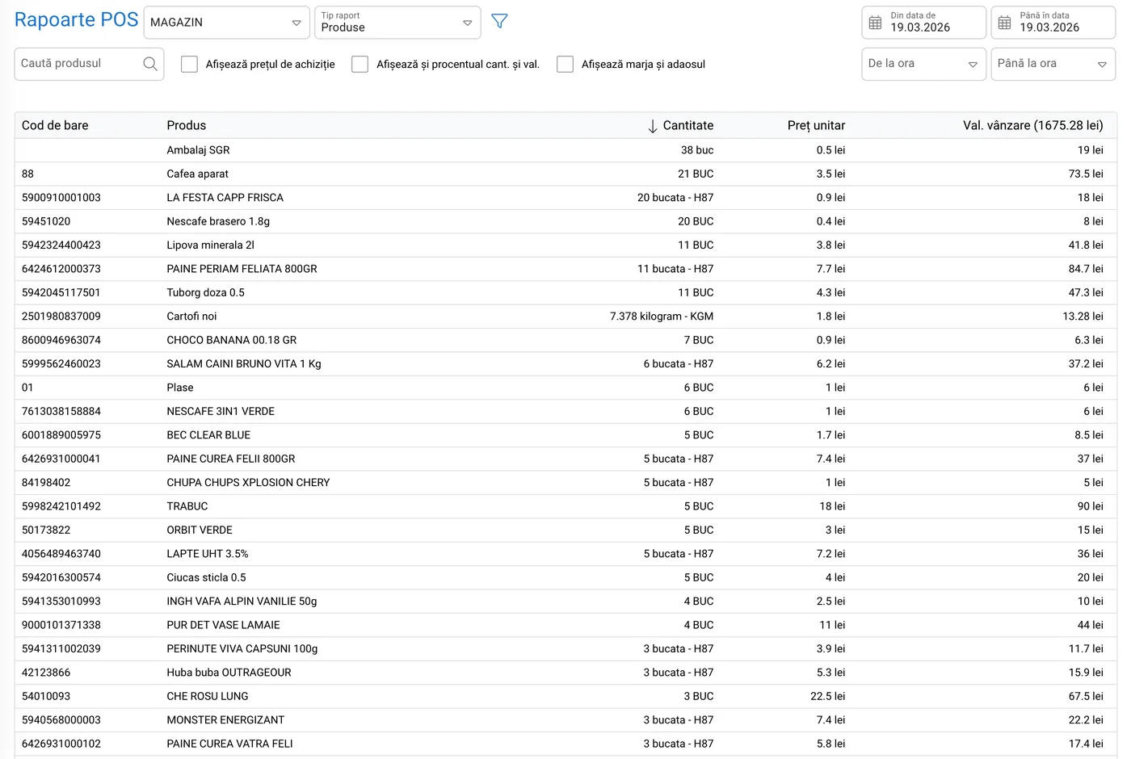Select the 'Cafea aparat' product row
The image size is (1131, 759).
pos(198,174)
